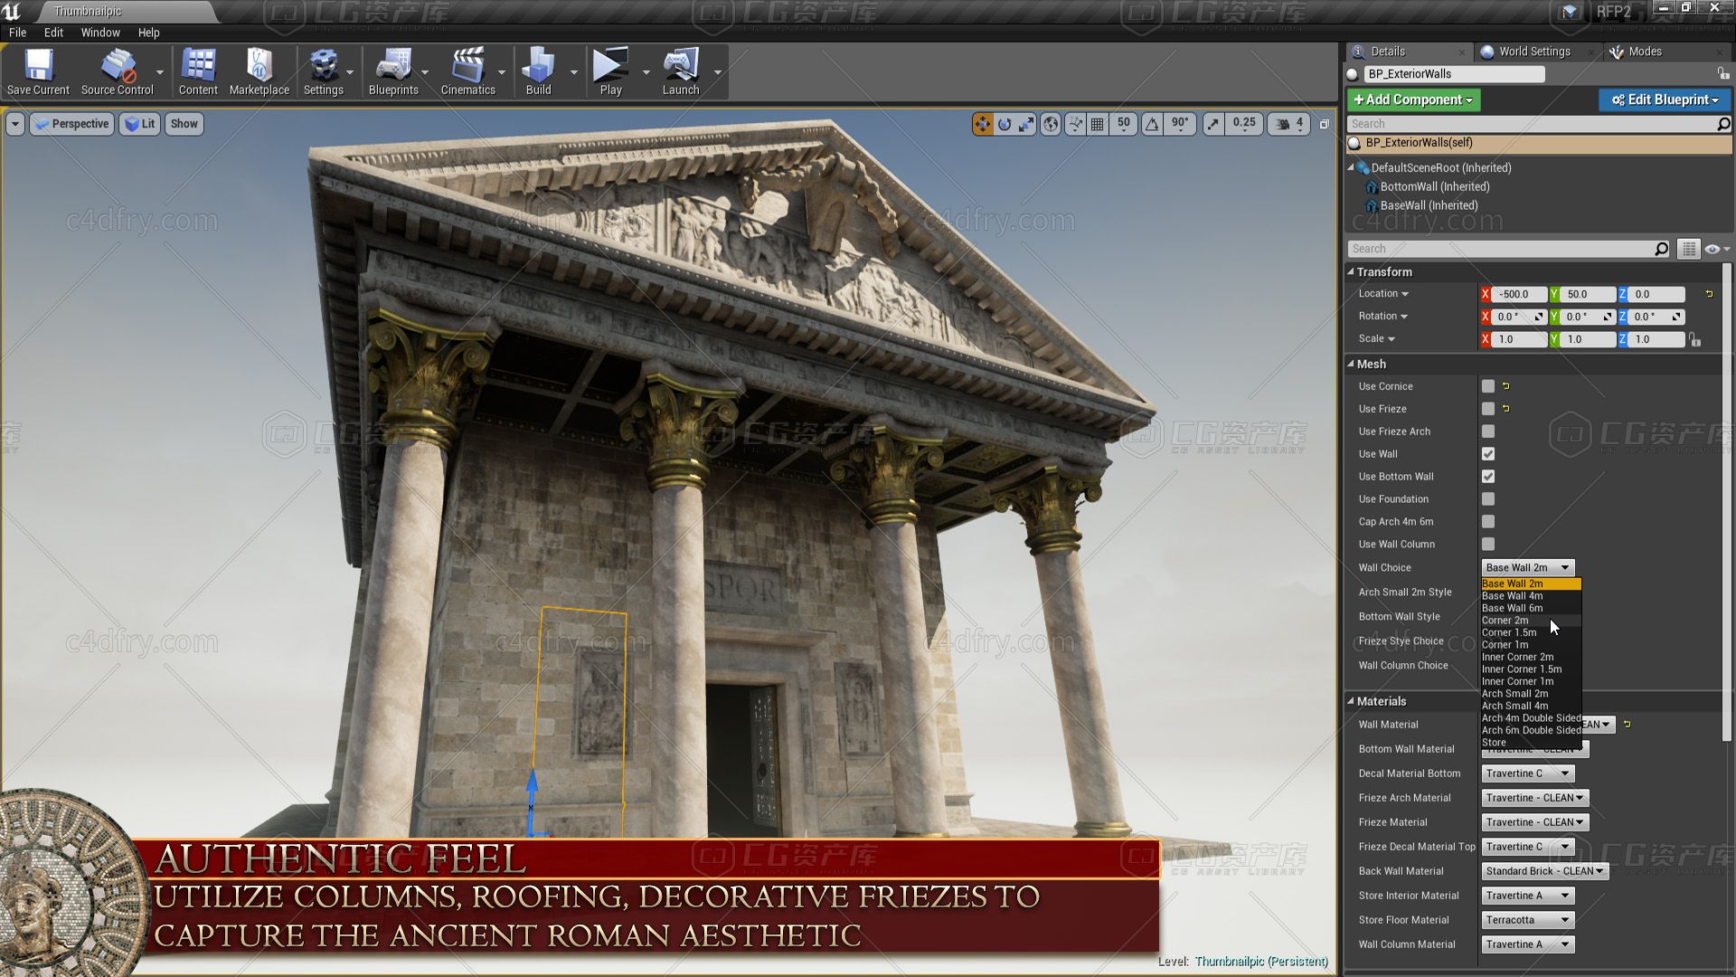Click the Location X value field
The width and height of the screenshot is (1736, 977).
click(x=1519, y=294)
